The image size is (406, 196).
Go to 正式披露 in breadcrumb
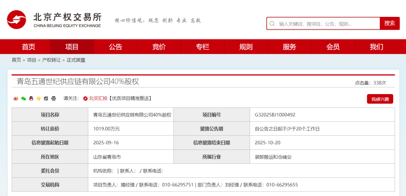[x=76, y=60]
